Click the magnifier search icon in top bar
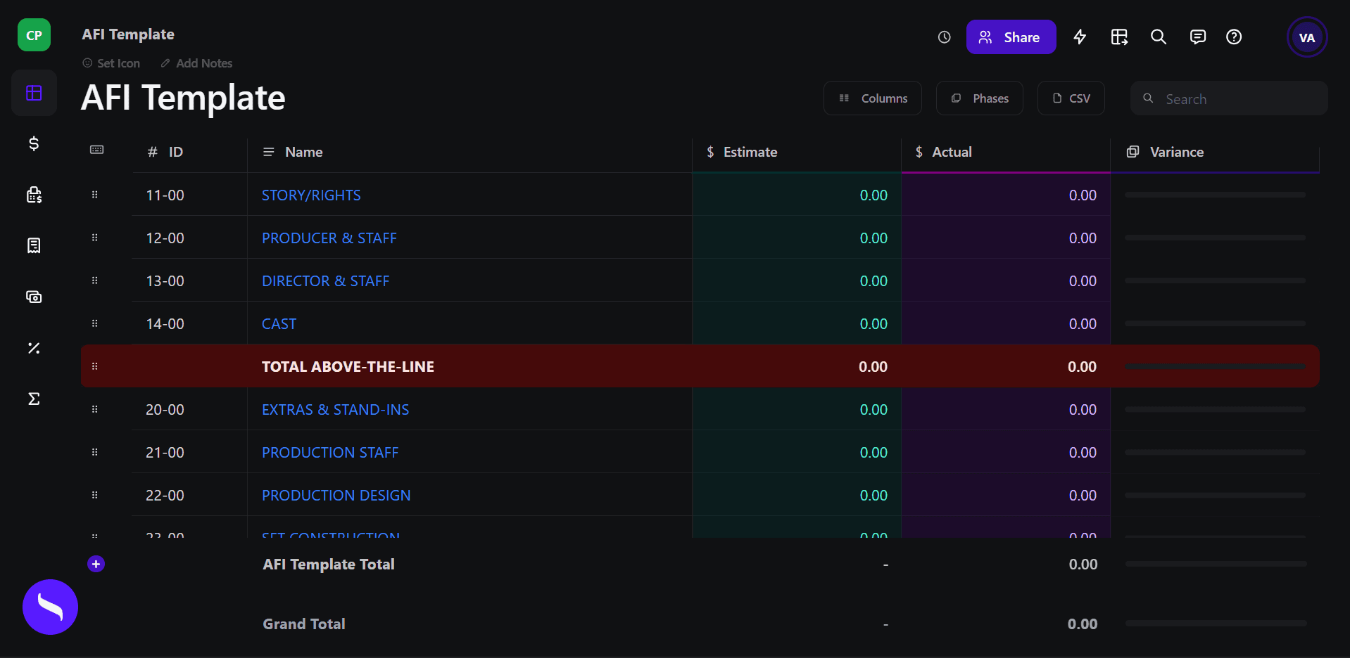 click(x=1158, y=37)
